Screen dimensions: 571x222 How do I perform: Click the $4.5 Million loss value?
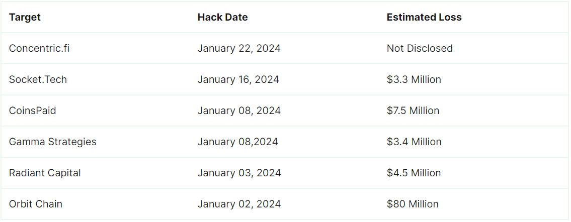pyautogui.click(x=414, y=173)
